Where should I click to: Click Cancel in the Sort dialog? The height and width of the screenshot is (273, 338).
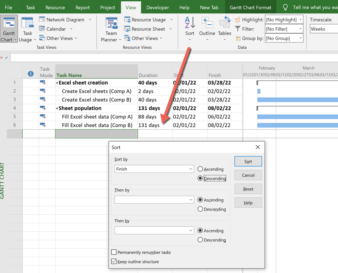(x=248, y=175)
